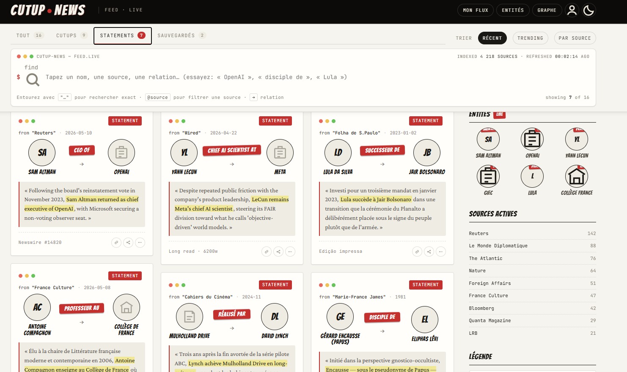
Task: Click the 'Chief AI Scientist At' relation tag
Action: [232, 150]
